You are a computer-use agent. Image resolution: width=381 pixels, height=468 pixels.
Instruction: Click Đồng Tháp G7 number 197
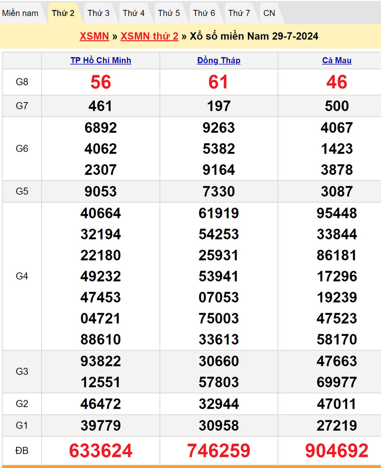coord(219,106)
